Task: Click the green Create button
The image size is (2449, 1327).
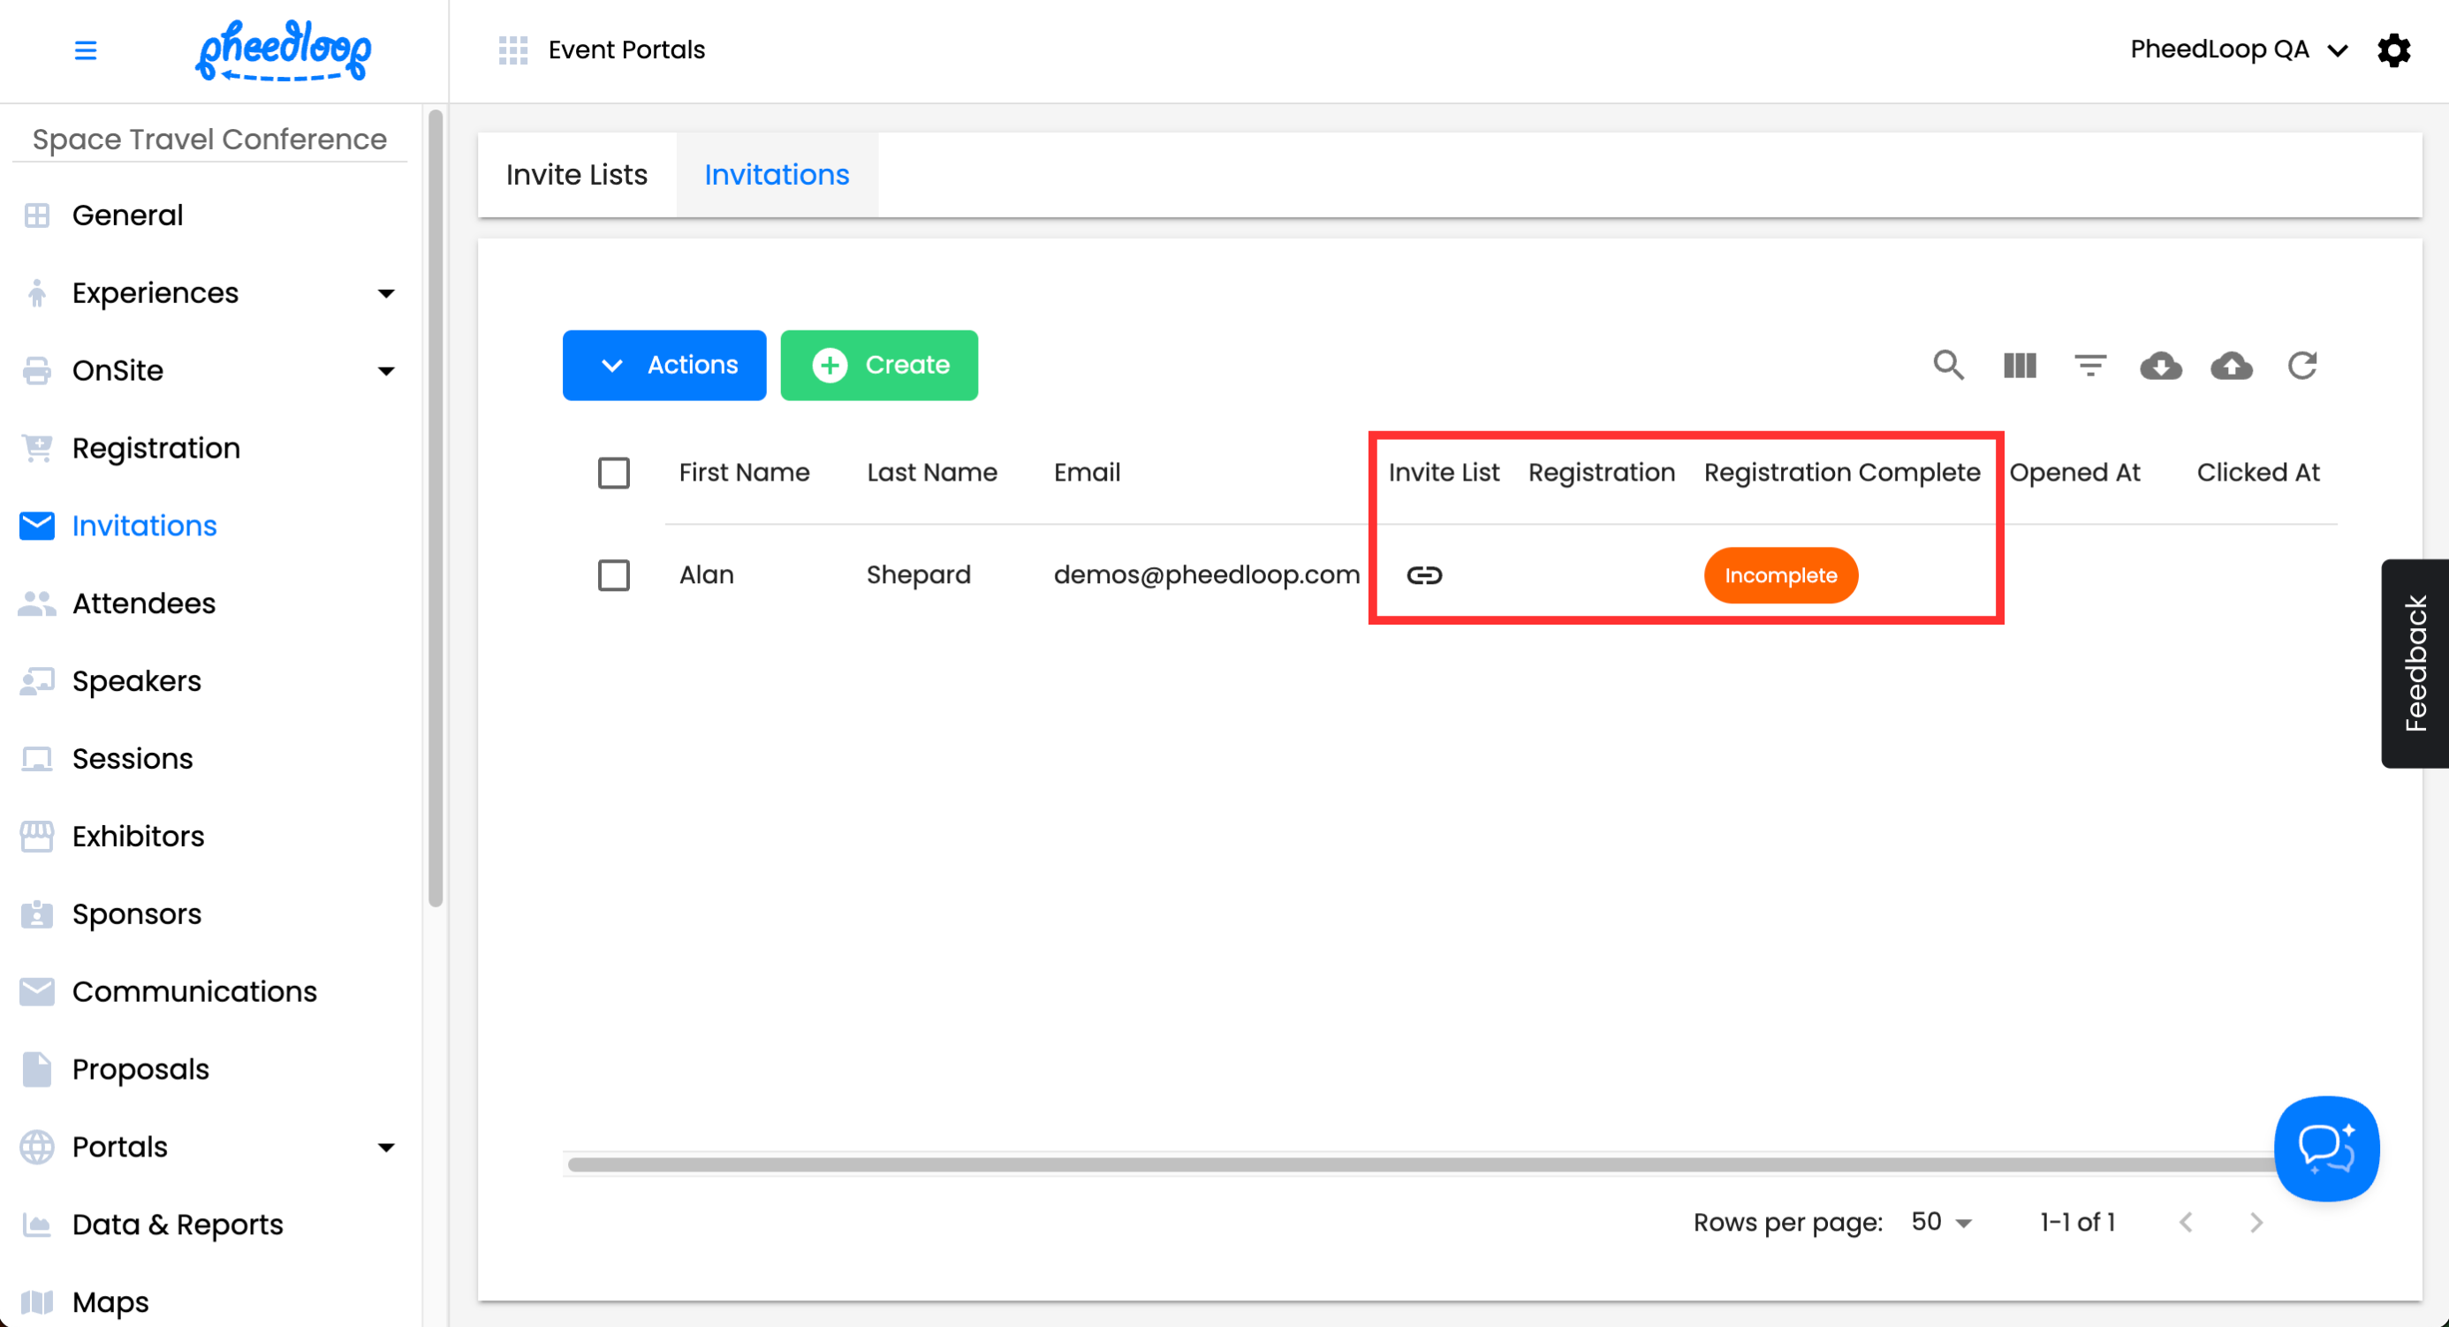Action: 878,365
